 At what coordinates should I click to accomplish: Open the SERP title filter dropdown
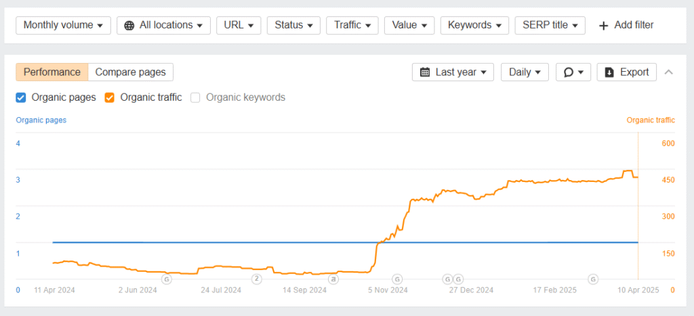(x=550, y=25)
